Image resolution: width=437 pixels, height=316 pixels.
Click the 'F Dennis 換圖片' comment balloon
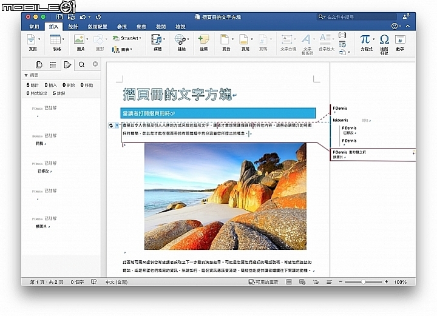(373, 155)
